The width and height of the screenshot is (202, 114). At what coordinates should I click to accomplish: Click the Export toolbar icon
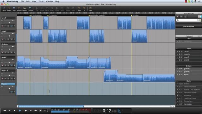pyautogui.click(x=25, y=9)
